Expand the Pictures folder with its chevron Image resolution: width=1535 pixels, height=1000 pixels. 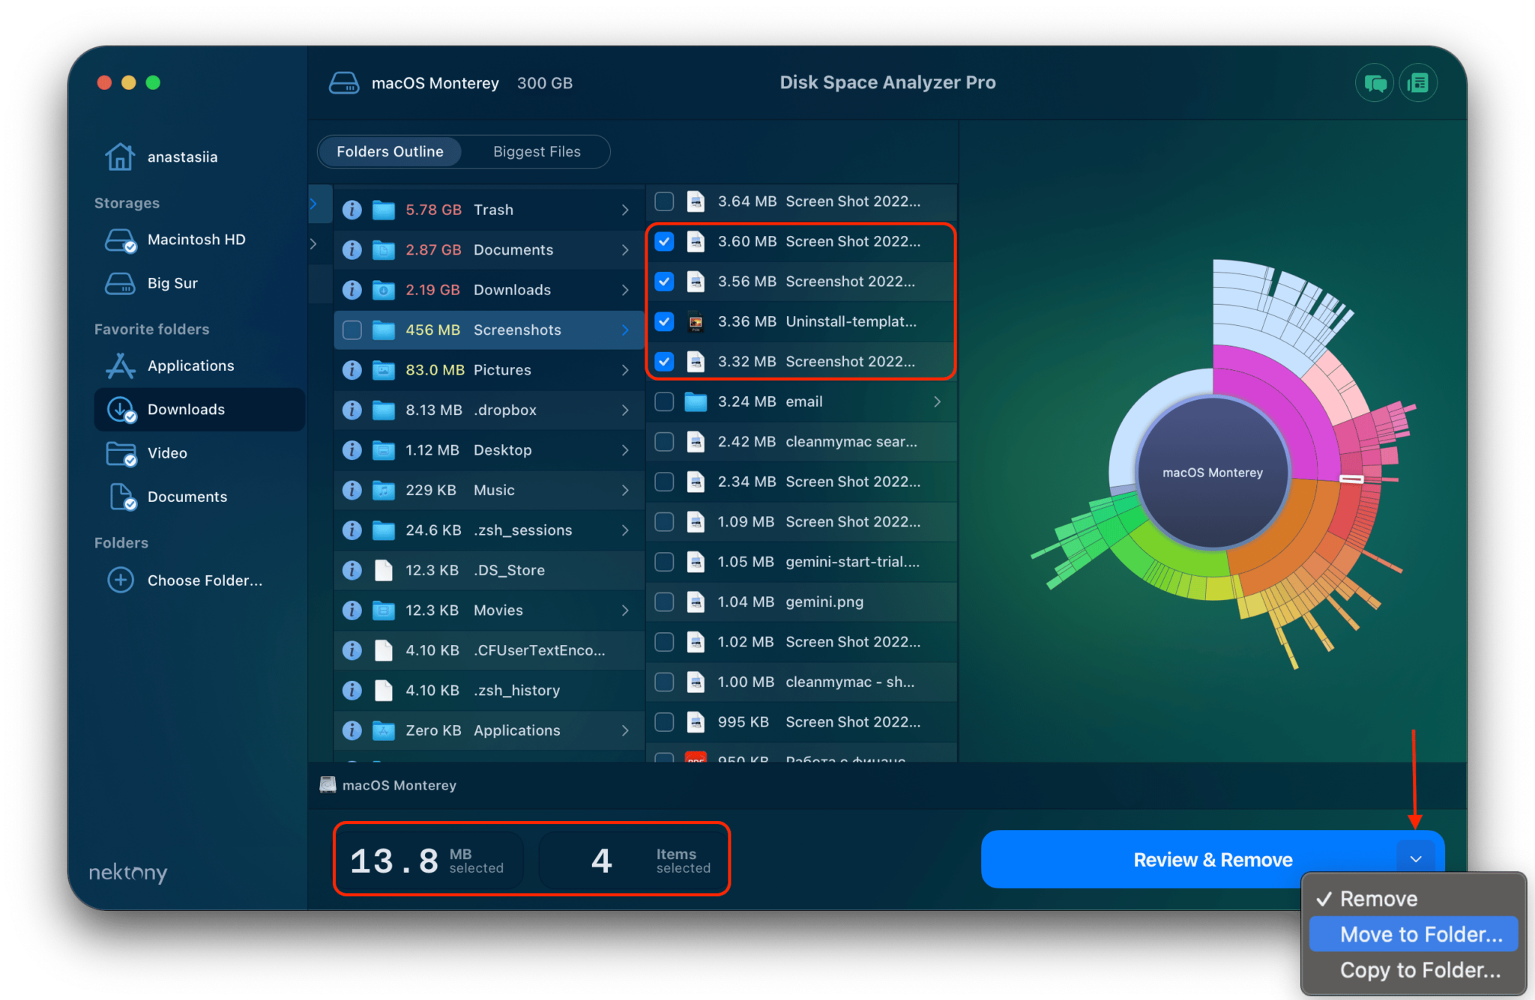tap(625, 370)
